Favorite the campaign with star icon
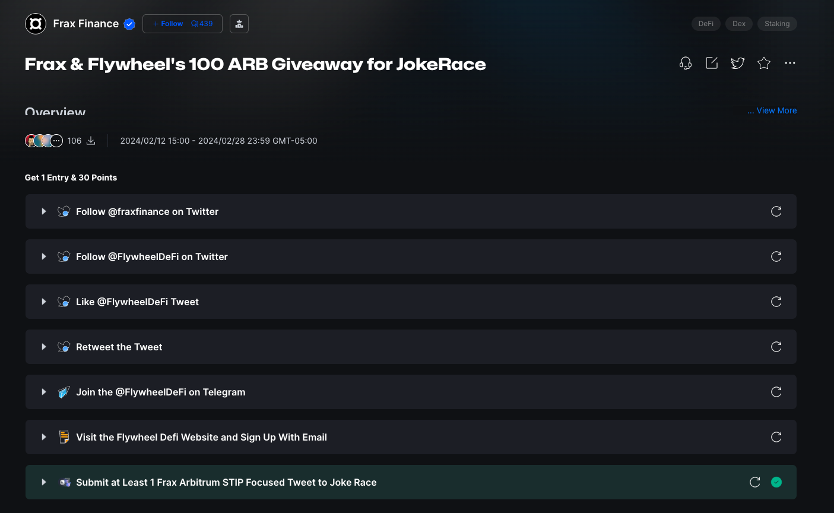This screenshot has height=513, width=834. point(764,63)
